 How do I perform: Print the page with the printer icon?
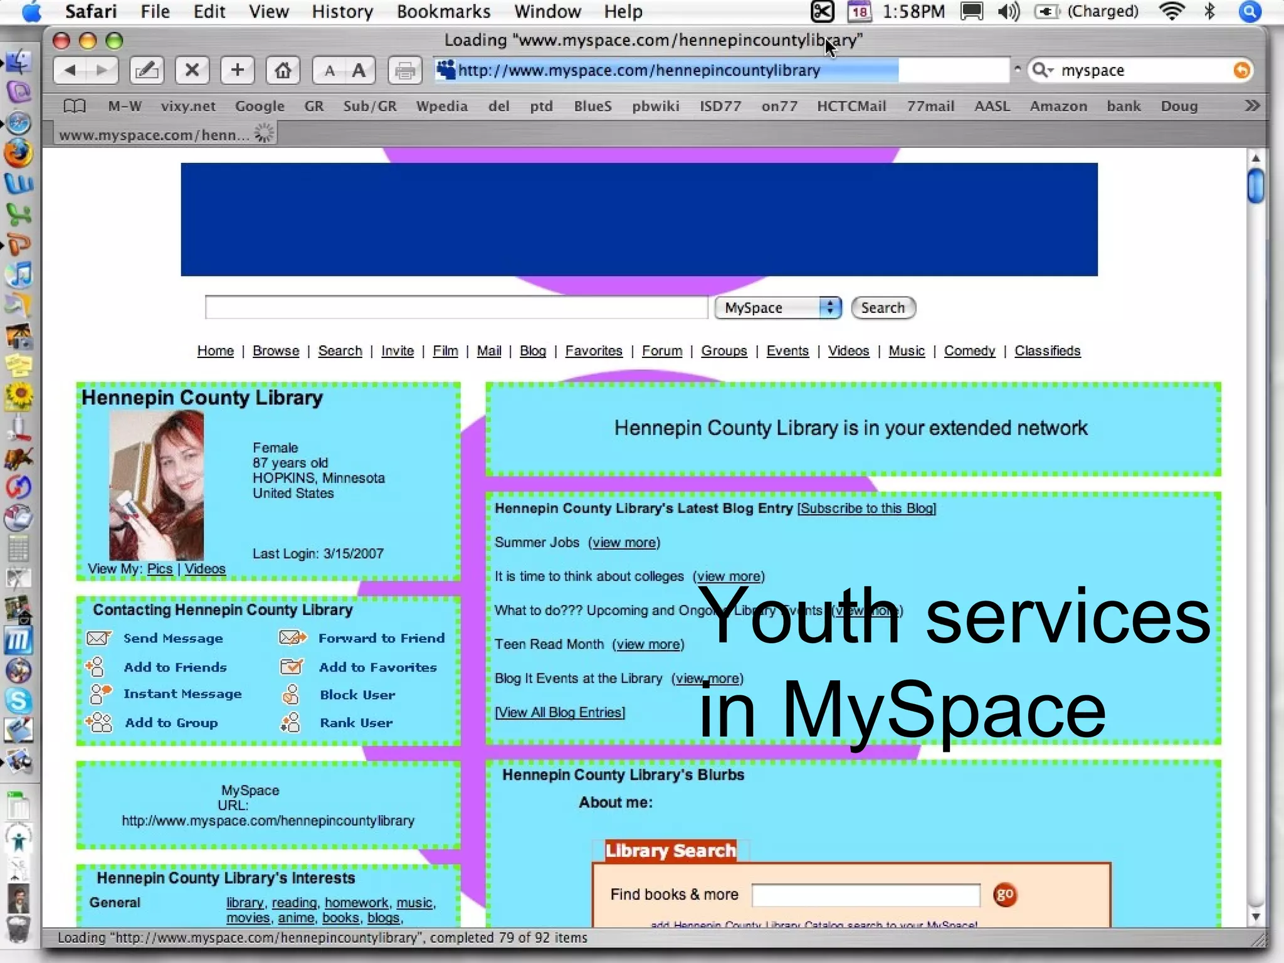[x=405, y=70]
